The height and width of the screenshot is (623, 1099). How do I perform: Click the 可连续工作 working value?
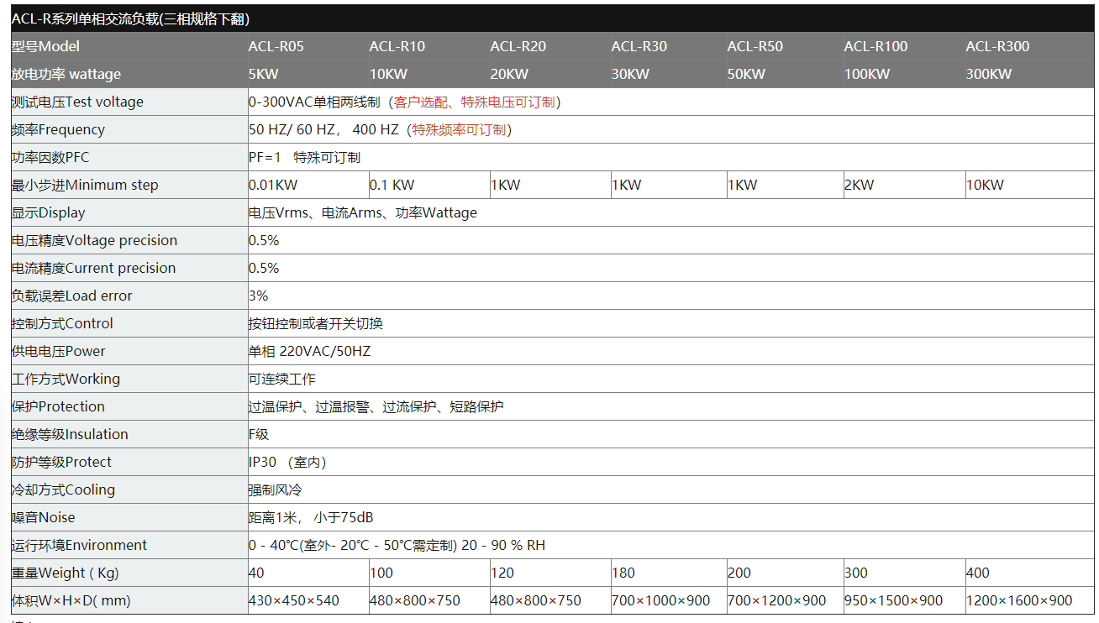pyautogui.click(x=282, y=379)
